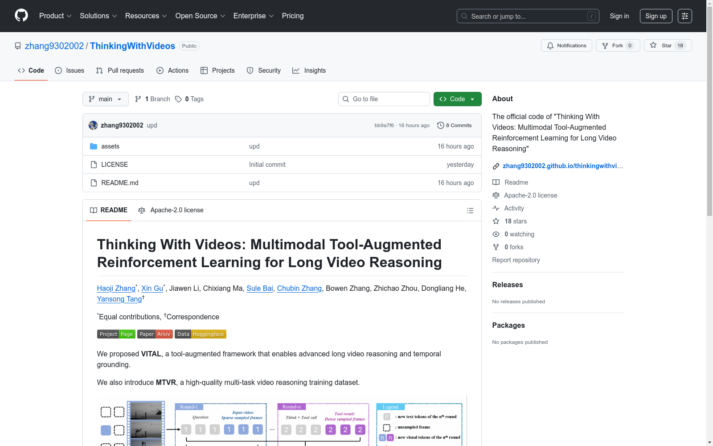Open the assets folder
The width and height of the screenshot is (713, 446).
tap(110, 146)
